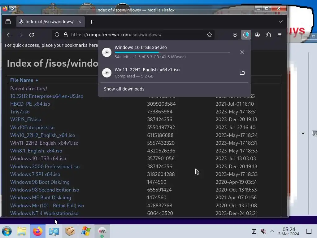Open the clock showing 05:24
317x238 pixels.
tap(289, 231)
